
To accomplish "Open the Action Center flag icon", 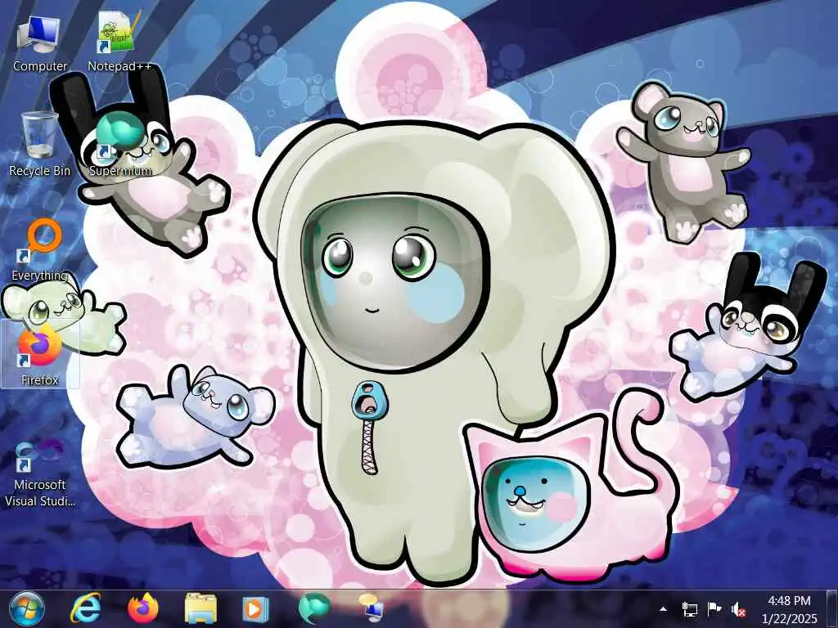I will pos(714,608).
